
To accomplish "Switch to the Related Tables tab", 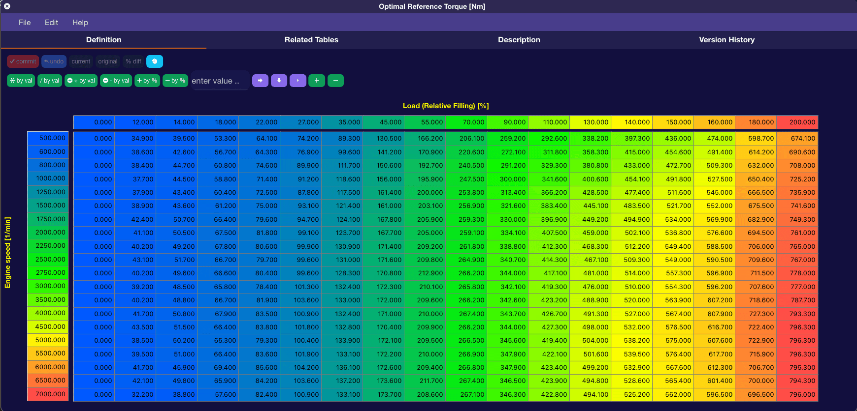I will click(311, 40).
